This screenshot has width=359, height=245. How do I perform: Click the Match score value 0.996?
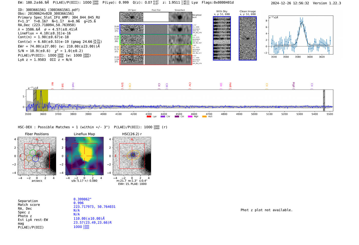pyautogui.click(x=78, y=203)
